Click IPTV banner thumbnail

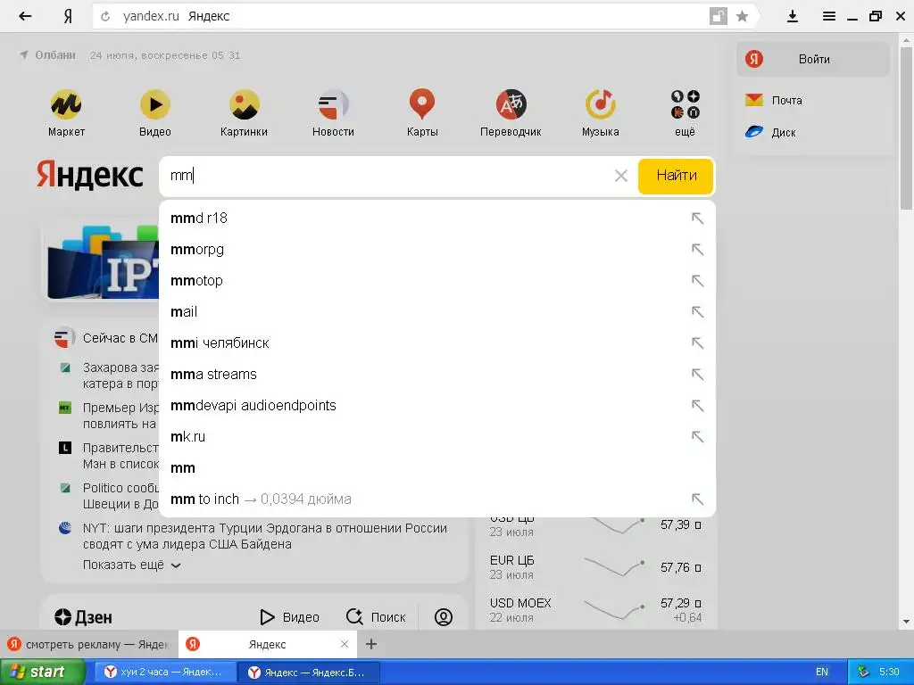pyautogui.click(x=104, y=262)
